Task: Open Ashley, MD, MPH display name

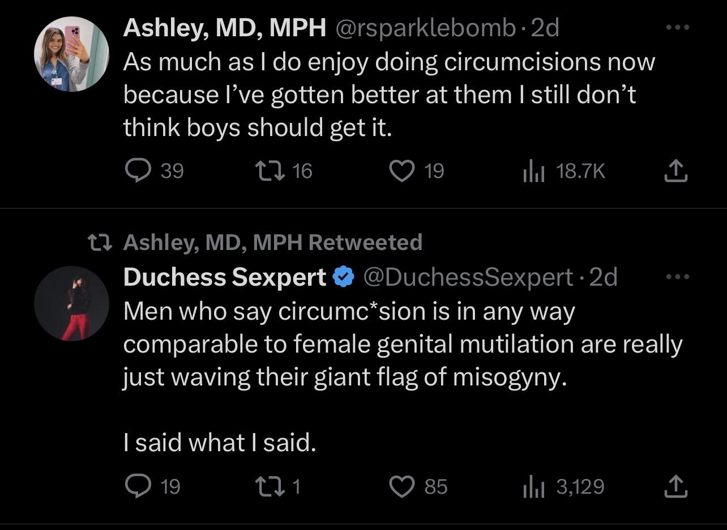Action: pos(225,28)
